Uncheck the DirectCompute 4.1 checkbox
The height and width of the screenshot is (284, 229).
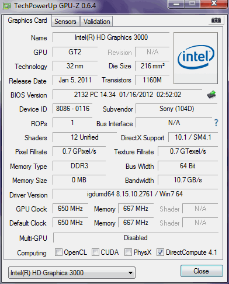(x=160, y=252)
